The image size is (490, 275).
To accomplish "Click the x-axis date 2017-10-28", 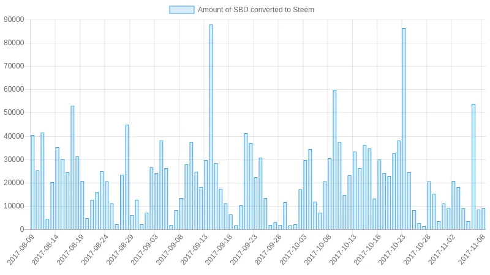I will (x=417, y=250).
